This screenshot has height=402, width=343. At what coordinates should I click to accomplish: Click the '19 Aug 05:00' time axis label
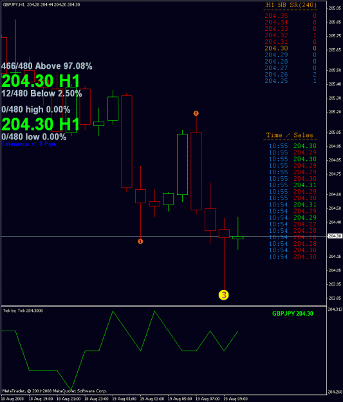pos(180,399)
